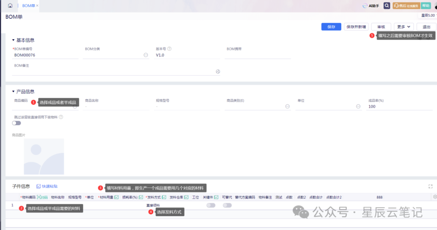This screenshot has width=437, height=230.
Task: Open the BOM分类 picker ellipsis icon
Action: point(146,55)
